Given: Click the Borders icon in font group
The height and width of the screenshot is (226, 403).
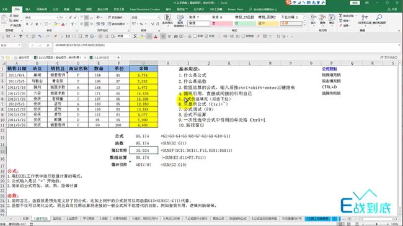Looking at the screenshot, I should pyautogui.click(x=46, y=24).
